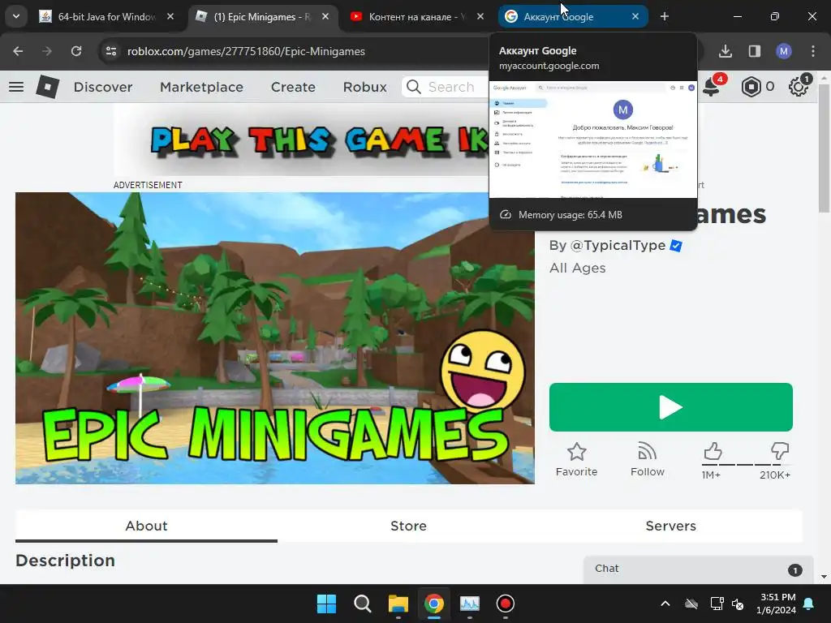
Task: Close the 64-bit Java tab
Action: point(170,17)
